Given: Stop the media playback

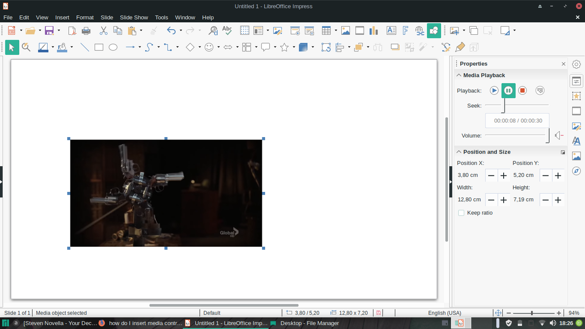Looking at the screenshot, I should pyautogui.click(x=522, y=90).
